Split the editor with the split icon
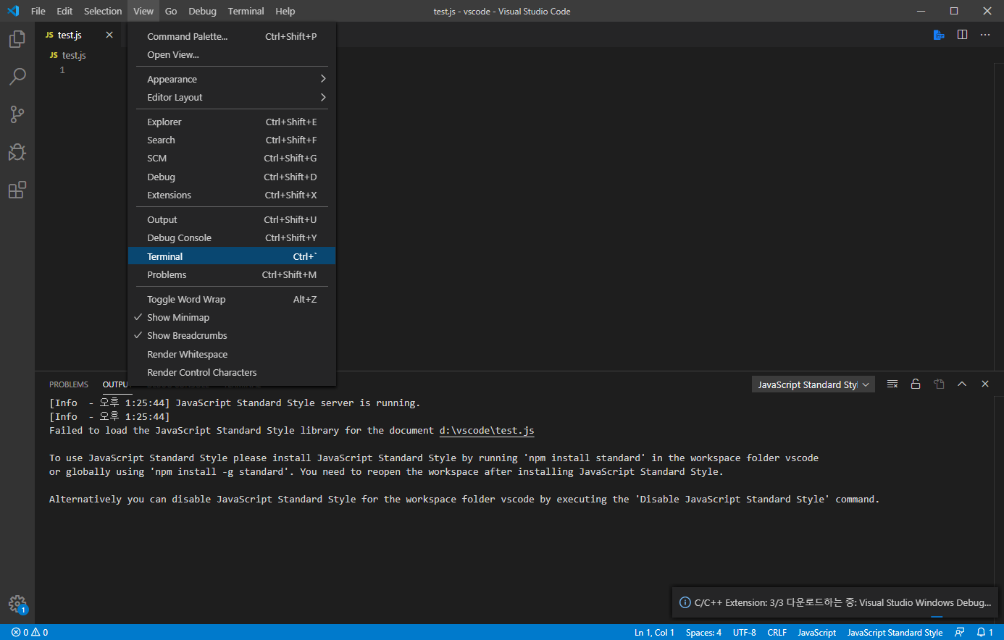 point(962,35)
